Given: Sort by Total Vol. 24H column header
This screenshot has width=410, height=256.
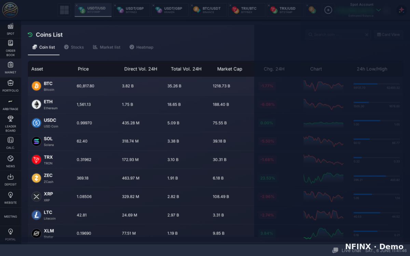Looking at the screenshot, I should pyautogui.click(x=186, y=69).
